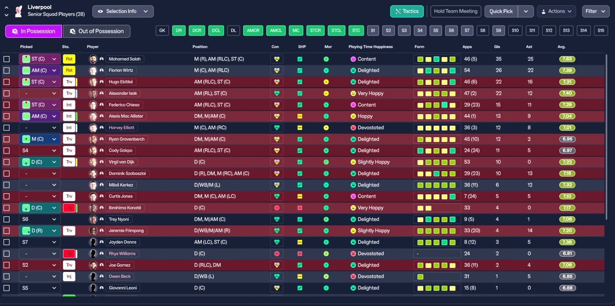Open the Selection Info dropdown
This screenshot has width=615, height=306.
click(123, 11)
